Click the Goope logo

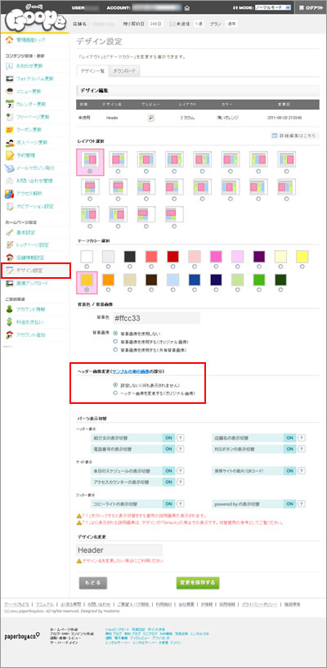(35, 20)
